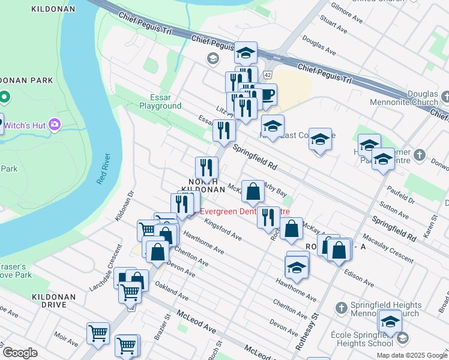Click the École Springfield Heights School pin
Screen dimensions: 449x360
coord(403,338)
